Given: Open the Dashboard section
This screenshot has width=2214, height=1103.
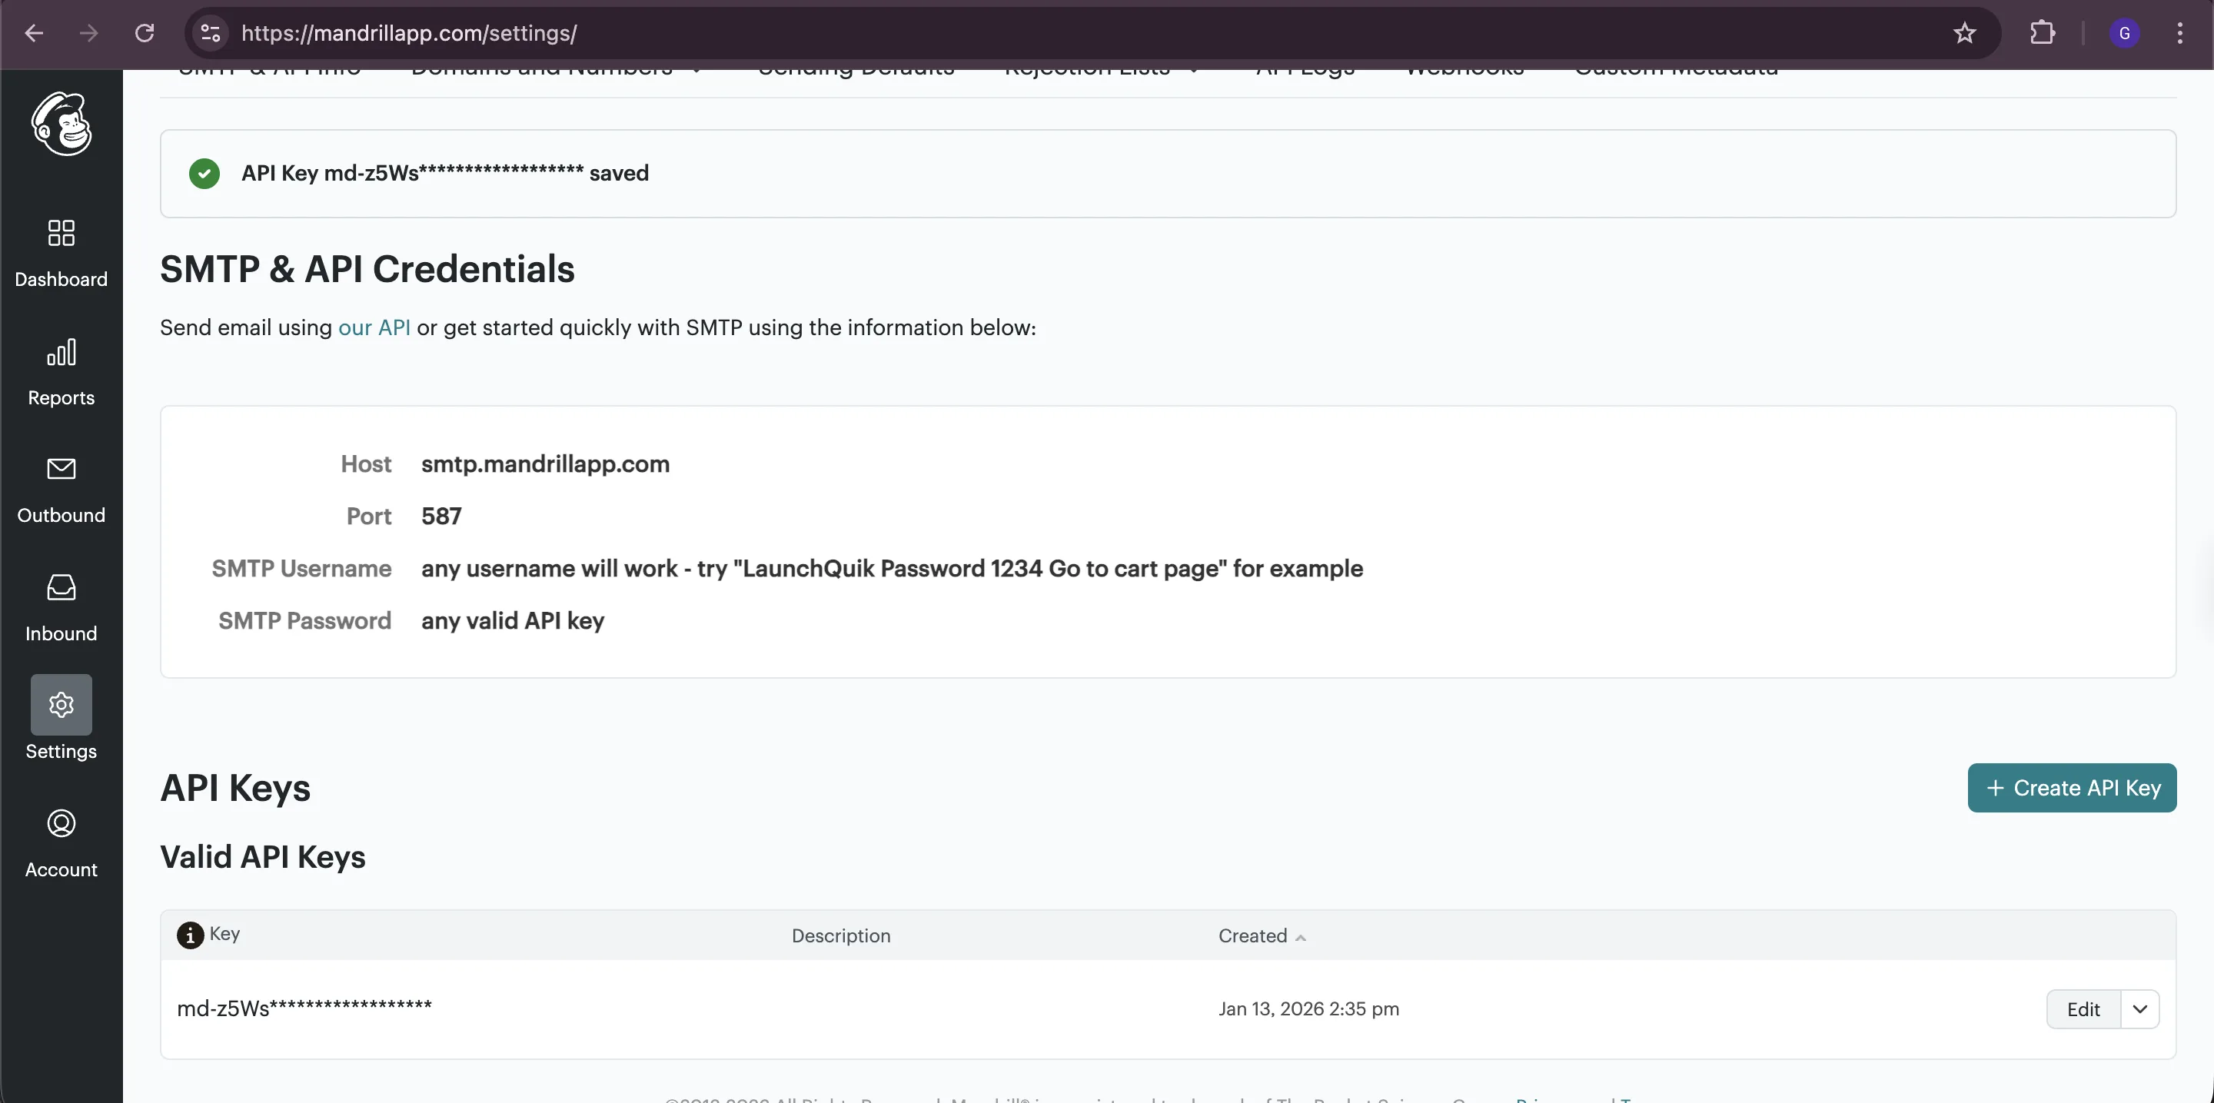Looking at the screenshot, I should (61, 254).
